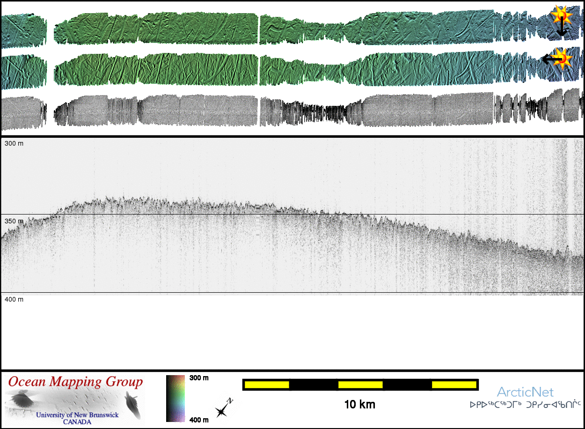Click the right ship silhouette in logo

click(133, 406)
